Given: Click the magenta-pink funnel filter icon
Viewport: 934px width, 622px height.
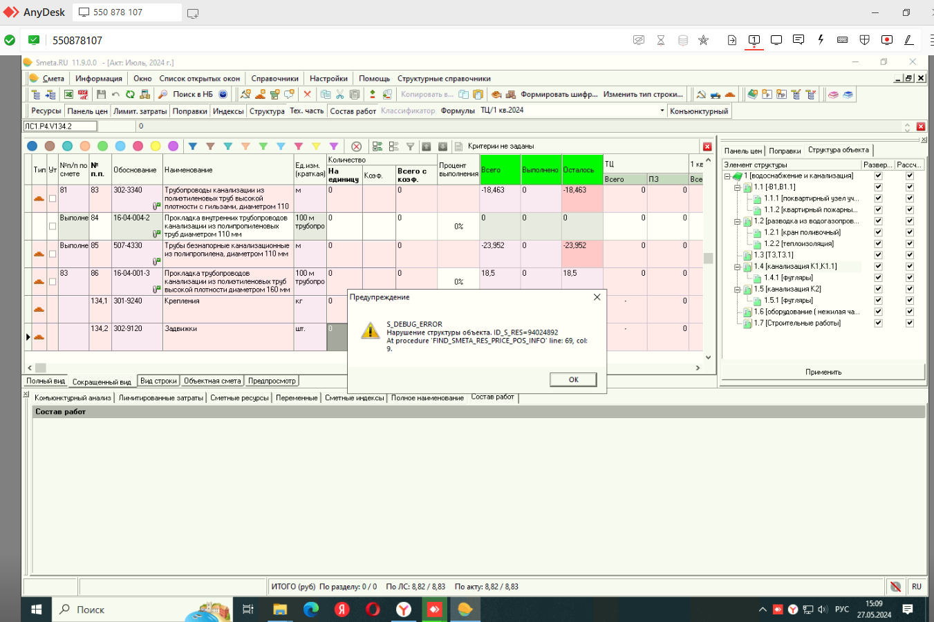Looking at the screenshot, I should pyautogui.click(x=299, y=146).
